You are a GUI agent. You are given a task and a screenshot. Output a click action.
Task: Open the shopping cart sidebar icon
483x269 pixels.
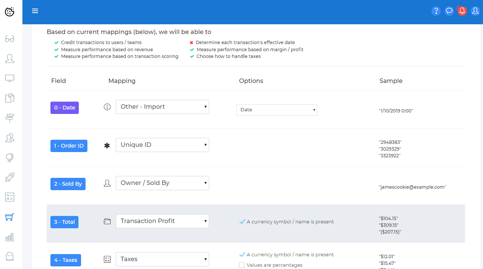[x=10, y=217]
